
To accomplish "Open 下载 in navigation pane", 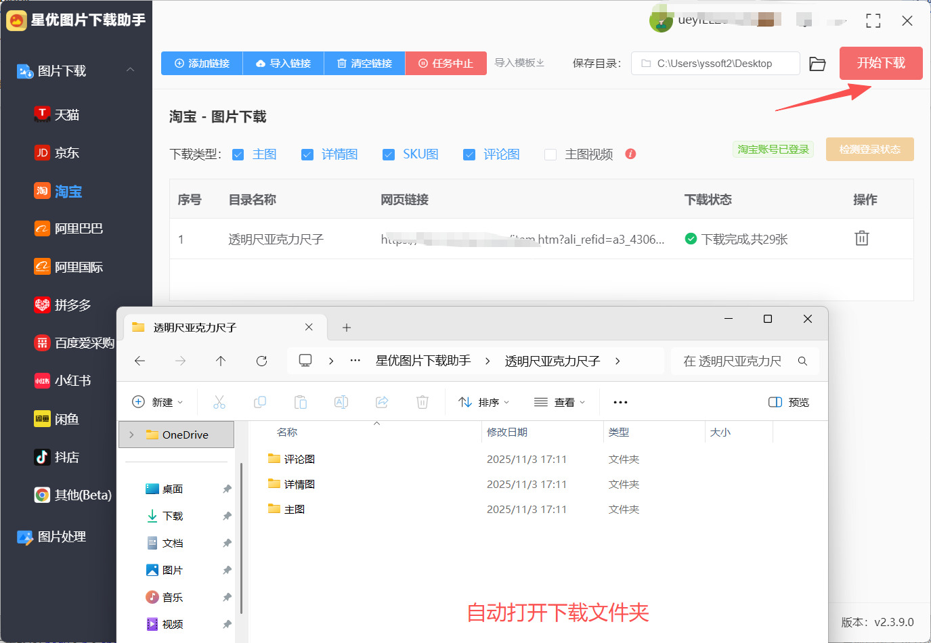I will click(173, 516).
